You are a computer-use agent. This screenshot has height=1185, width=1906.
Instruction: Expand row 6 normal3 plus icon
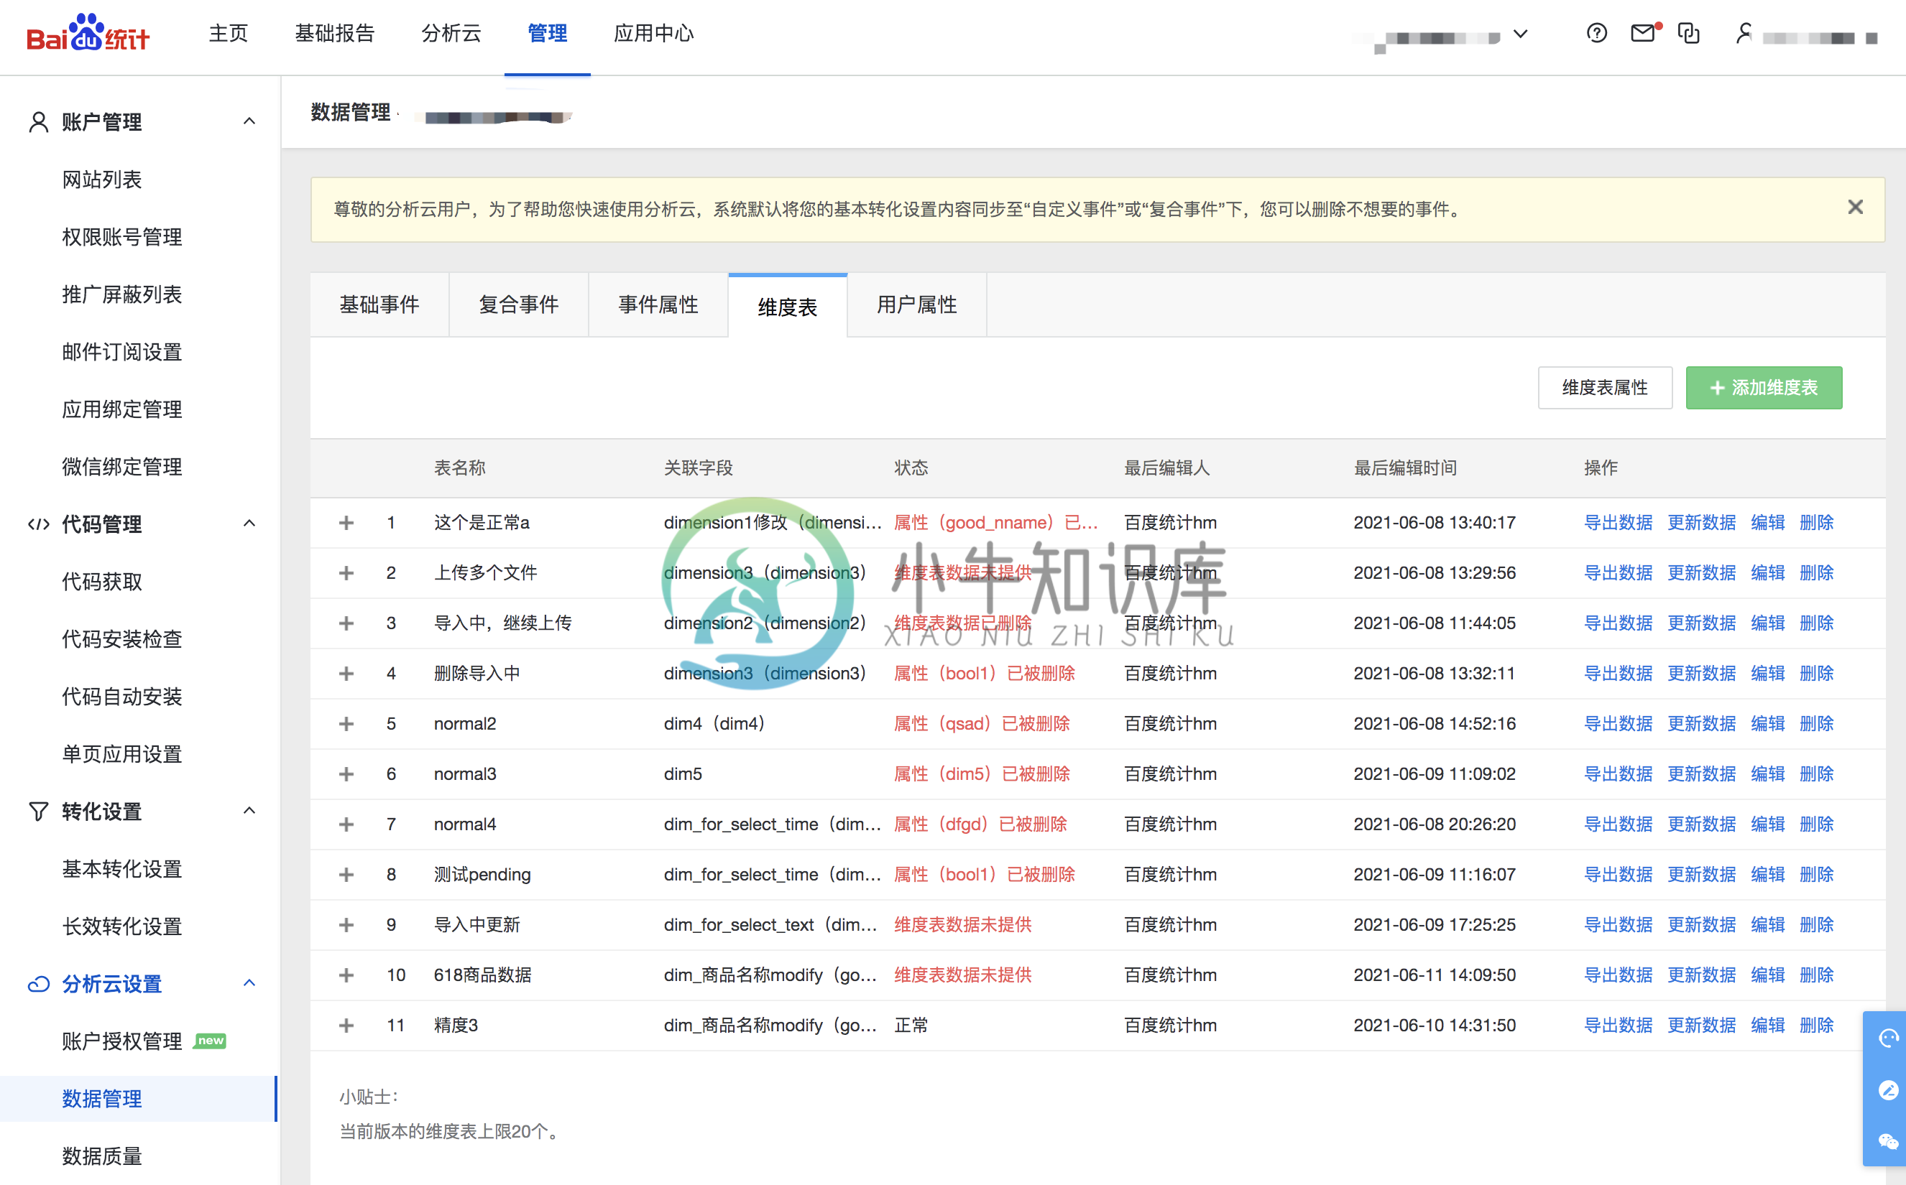tap(346, 773)
